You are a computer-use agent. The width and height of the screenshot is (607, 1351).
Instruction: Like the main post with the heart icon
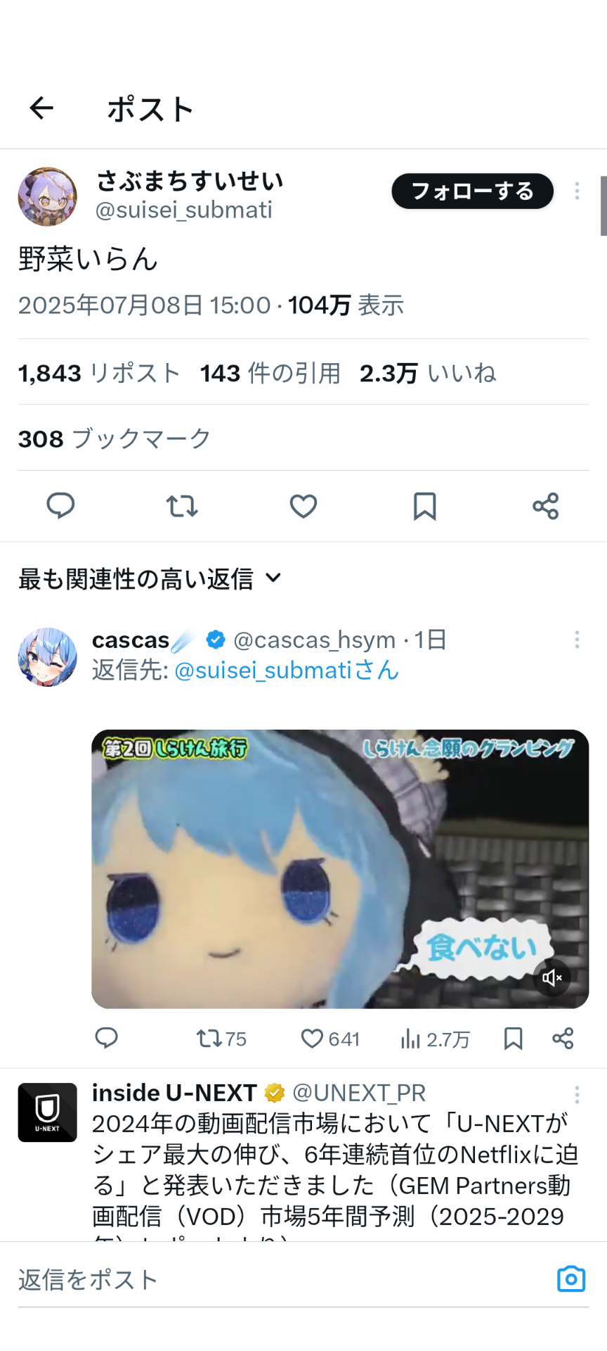[x=303, y=506]
